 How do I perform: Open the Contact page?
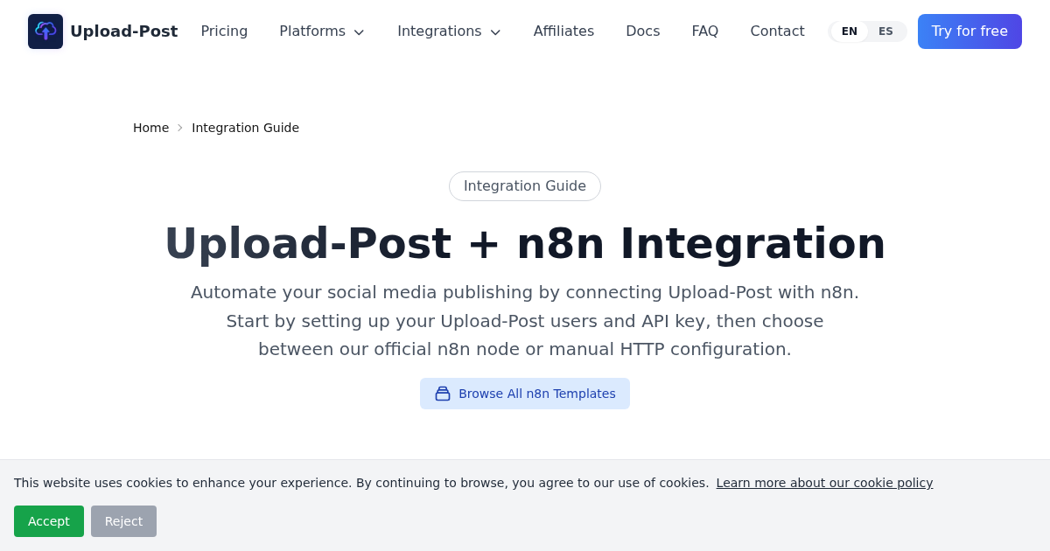click(x=777, y=31)
